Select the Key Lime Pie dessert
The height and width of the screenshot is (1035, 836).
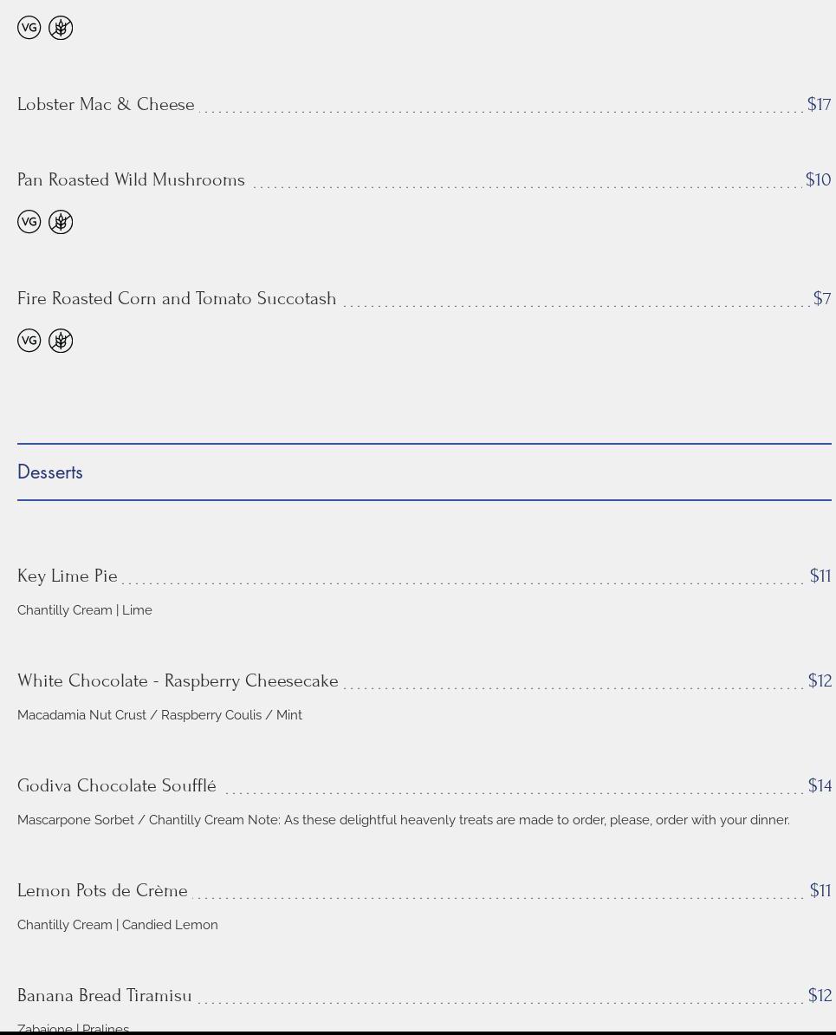68,576
